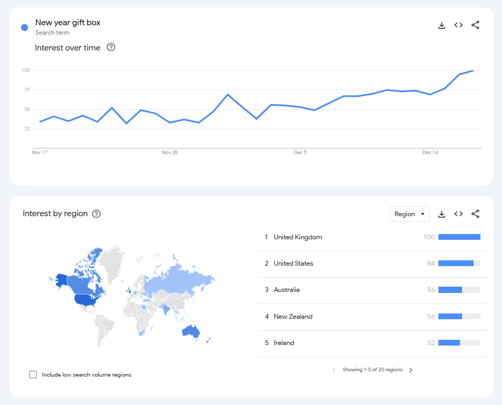Download the Interest by region data
Image resolution: width=502 pixels, height=405 pixels.
coord(442,214)
